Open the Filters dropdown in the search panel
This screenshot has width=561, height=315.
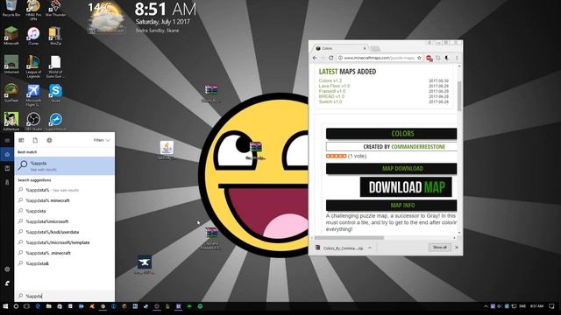click(x=102, y=140)
